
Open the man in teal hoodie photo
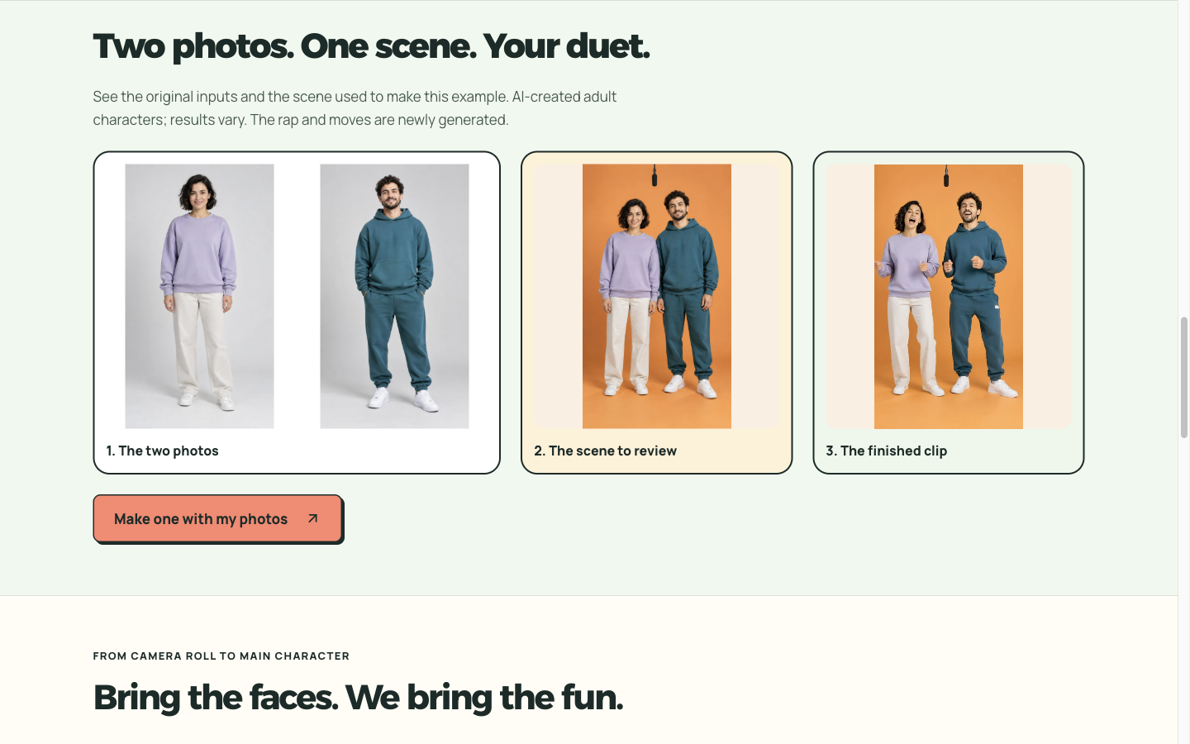click(394, 296)
